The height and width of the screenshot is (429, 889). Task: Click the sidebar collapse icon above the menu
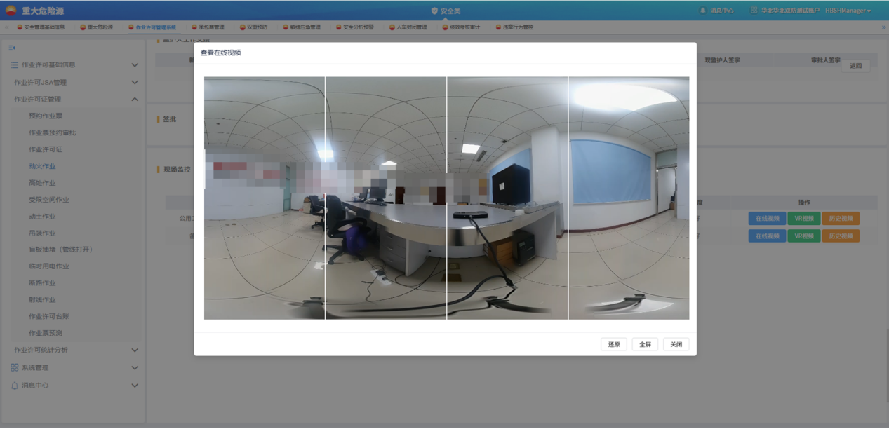coord(12,48)
